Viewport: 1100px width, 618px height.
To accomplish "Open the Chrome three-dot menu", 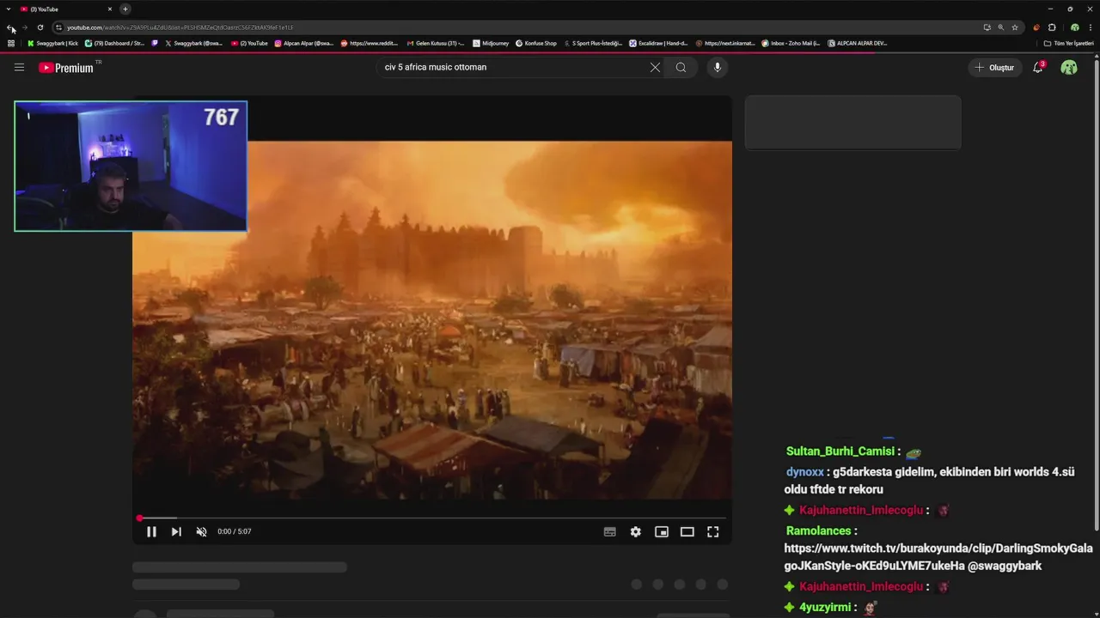I will tap(1091, 27).
